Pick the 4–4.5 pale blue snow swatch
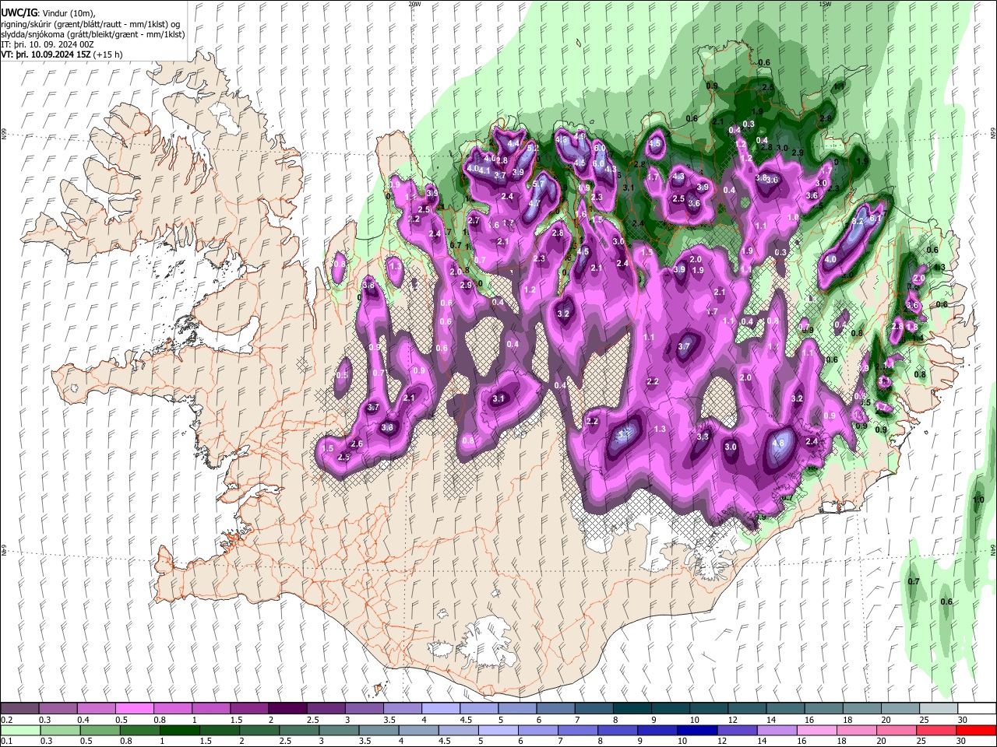 tap(439, 709)
